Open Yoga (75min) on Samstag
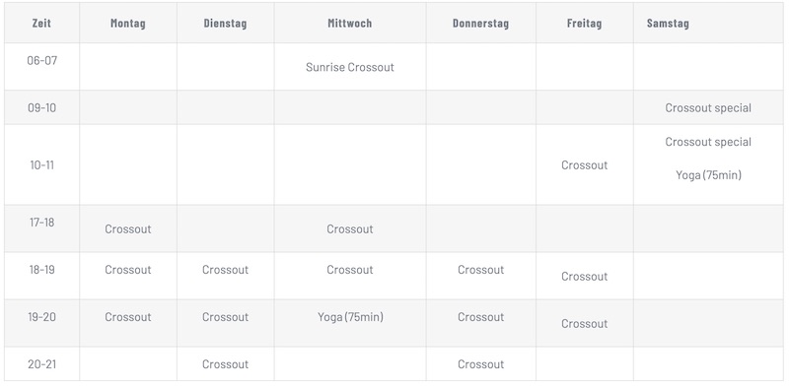 708,175
